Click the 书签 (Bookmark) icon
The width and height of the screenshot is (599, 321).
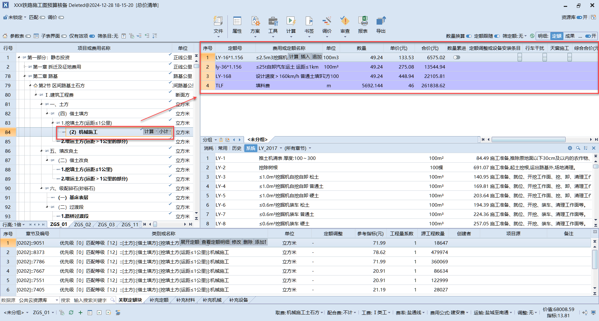click(309, 25)
